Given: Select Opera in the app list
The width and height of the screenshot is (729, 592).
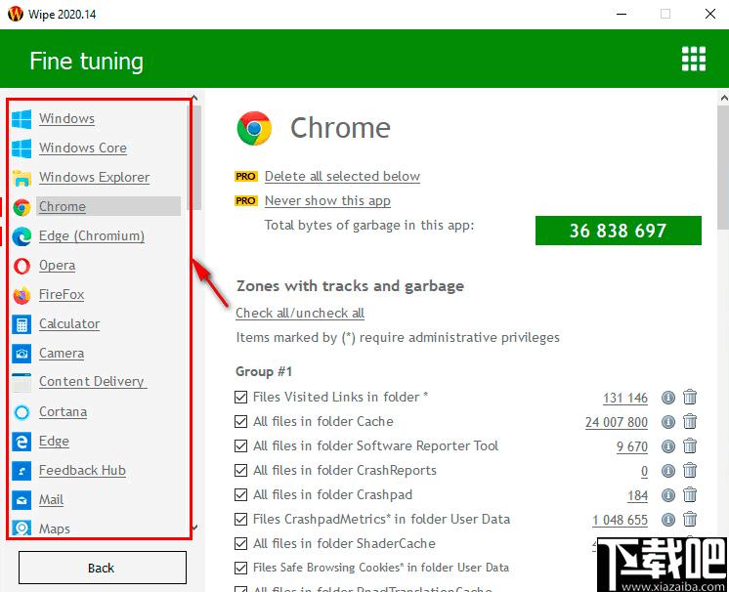Looking at the screenshot, I should (x=58, y=266).
